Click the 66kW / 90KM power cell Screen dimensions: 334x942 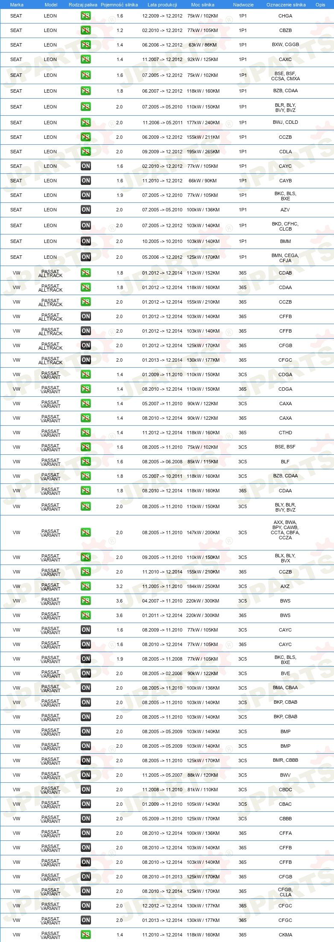point(202,181)
